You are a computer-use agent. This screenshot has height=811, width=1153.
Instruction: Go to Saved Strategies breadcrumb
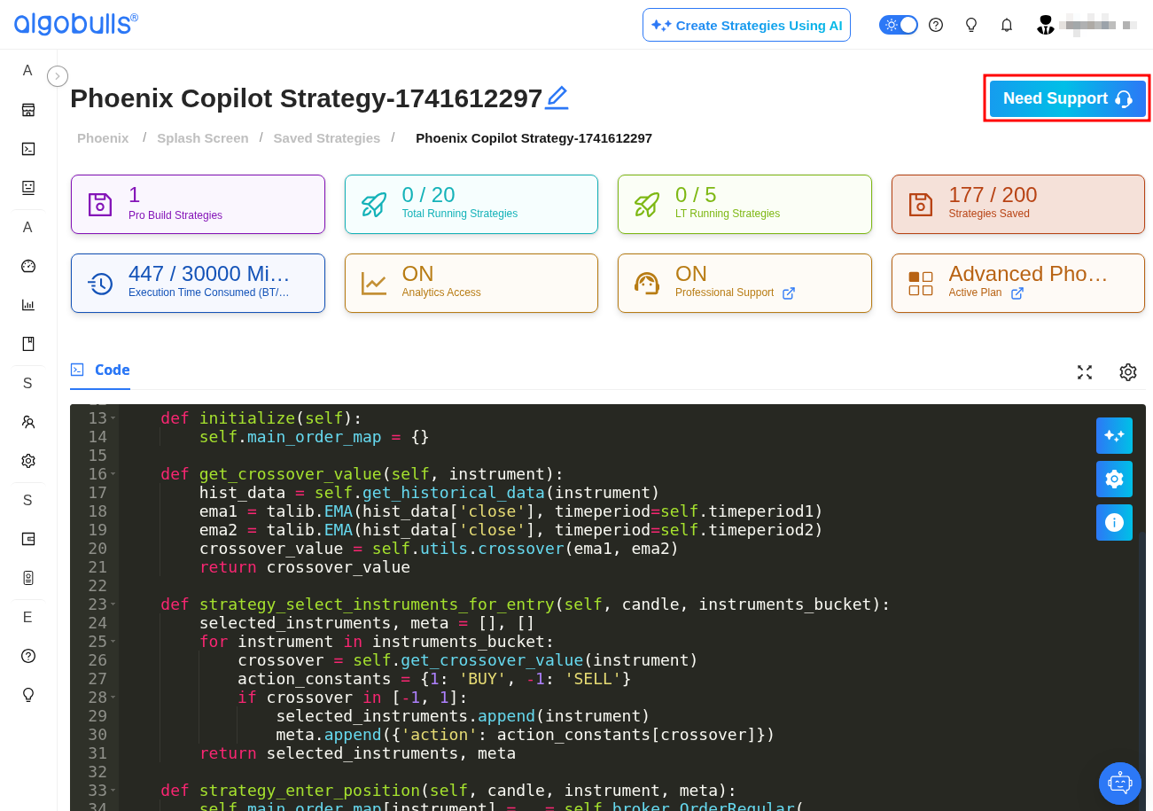[x=327, y=138]
